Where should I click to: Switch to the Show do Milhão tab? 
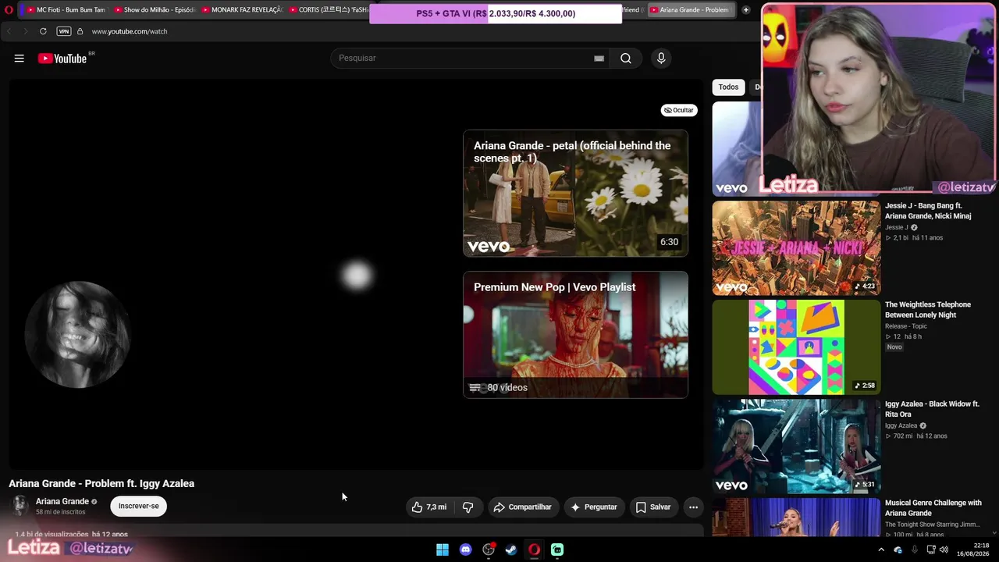pyautogui.click(x=154, y=10)
